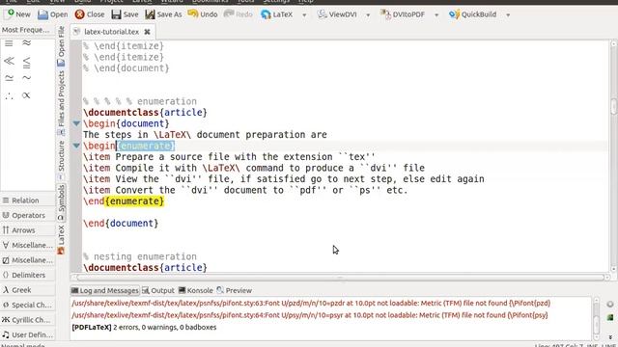The width and height of the screenshot is (618, 347).
Task: Open the LaTeX sidebar tab
Action: tap(61, 239)
